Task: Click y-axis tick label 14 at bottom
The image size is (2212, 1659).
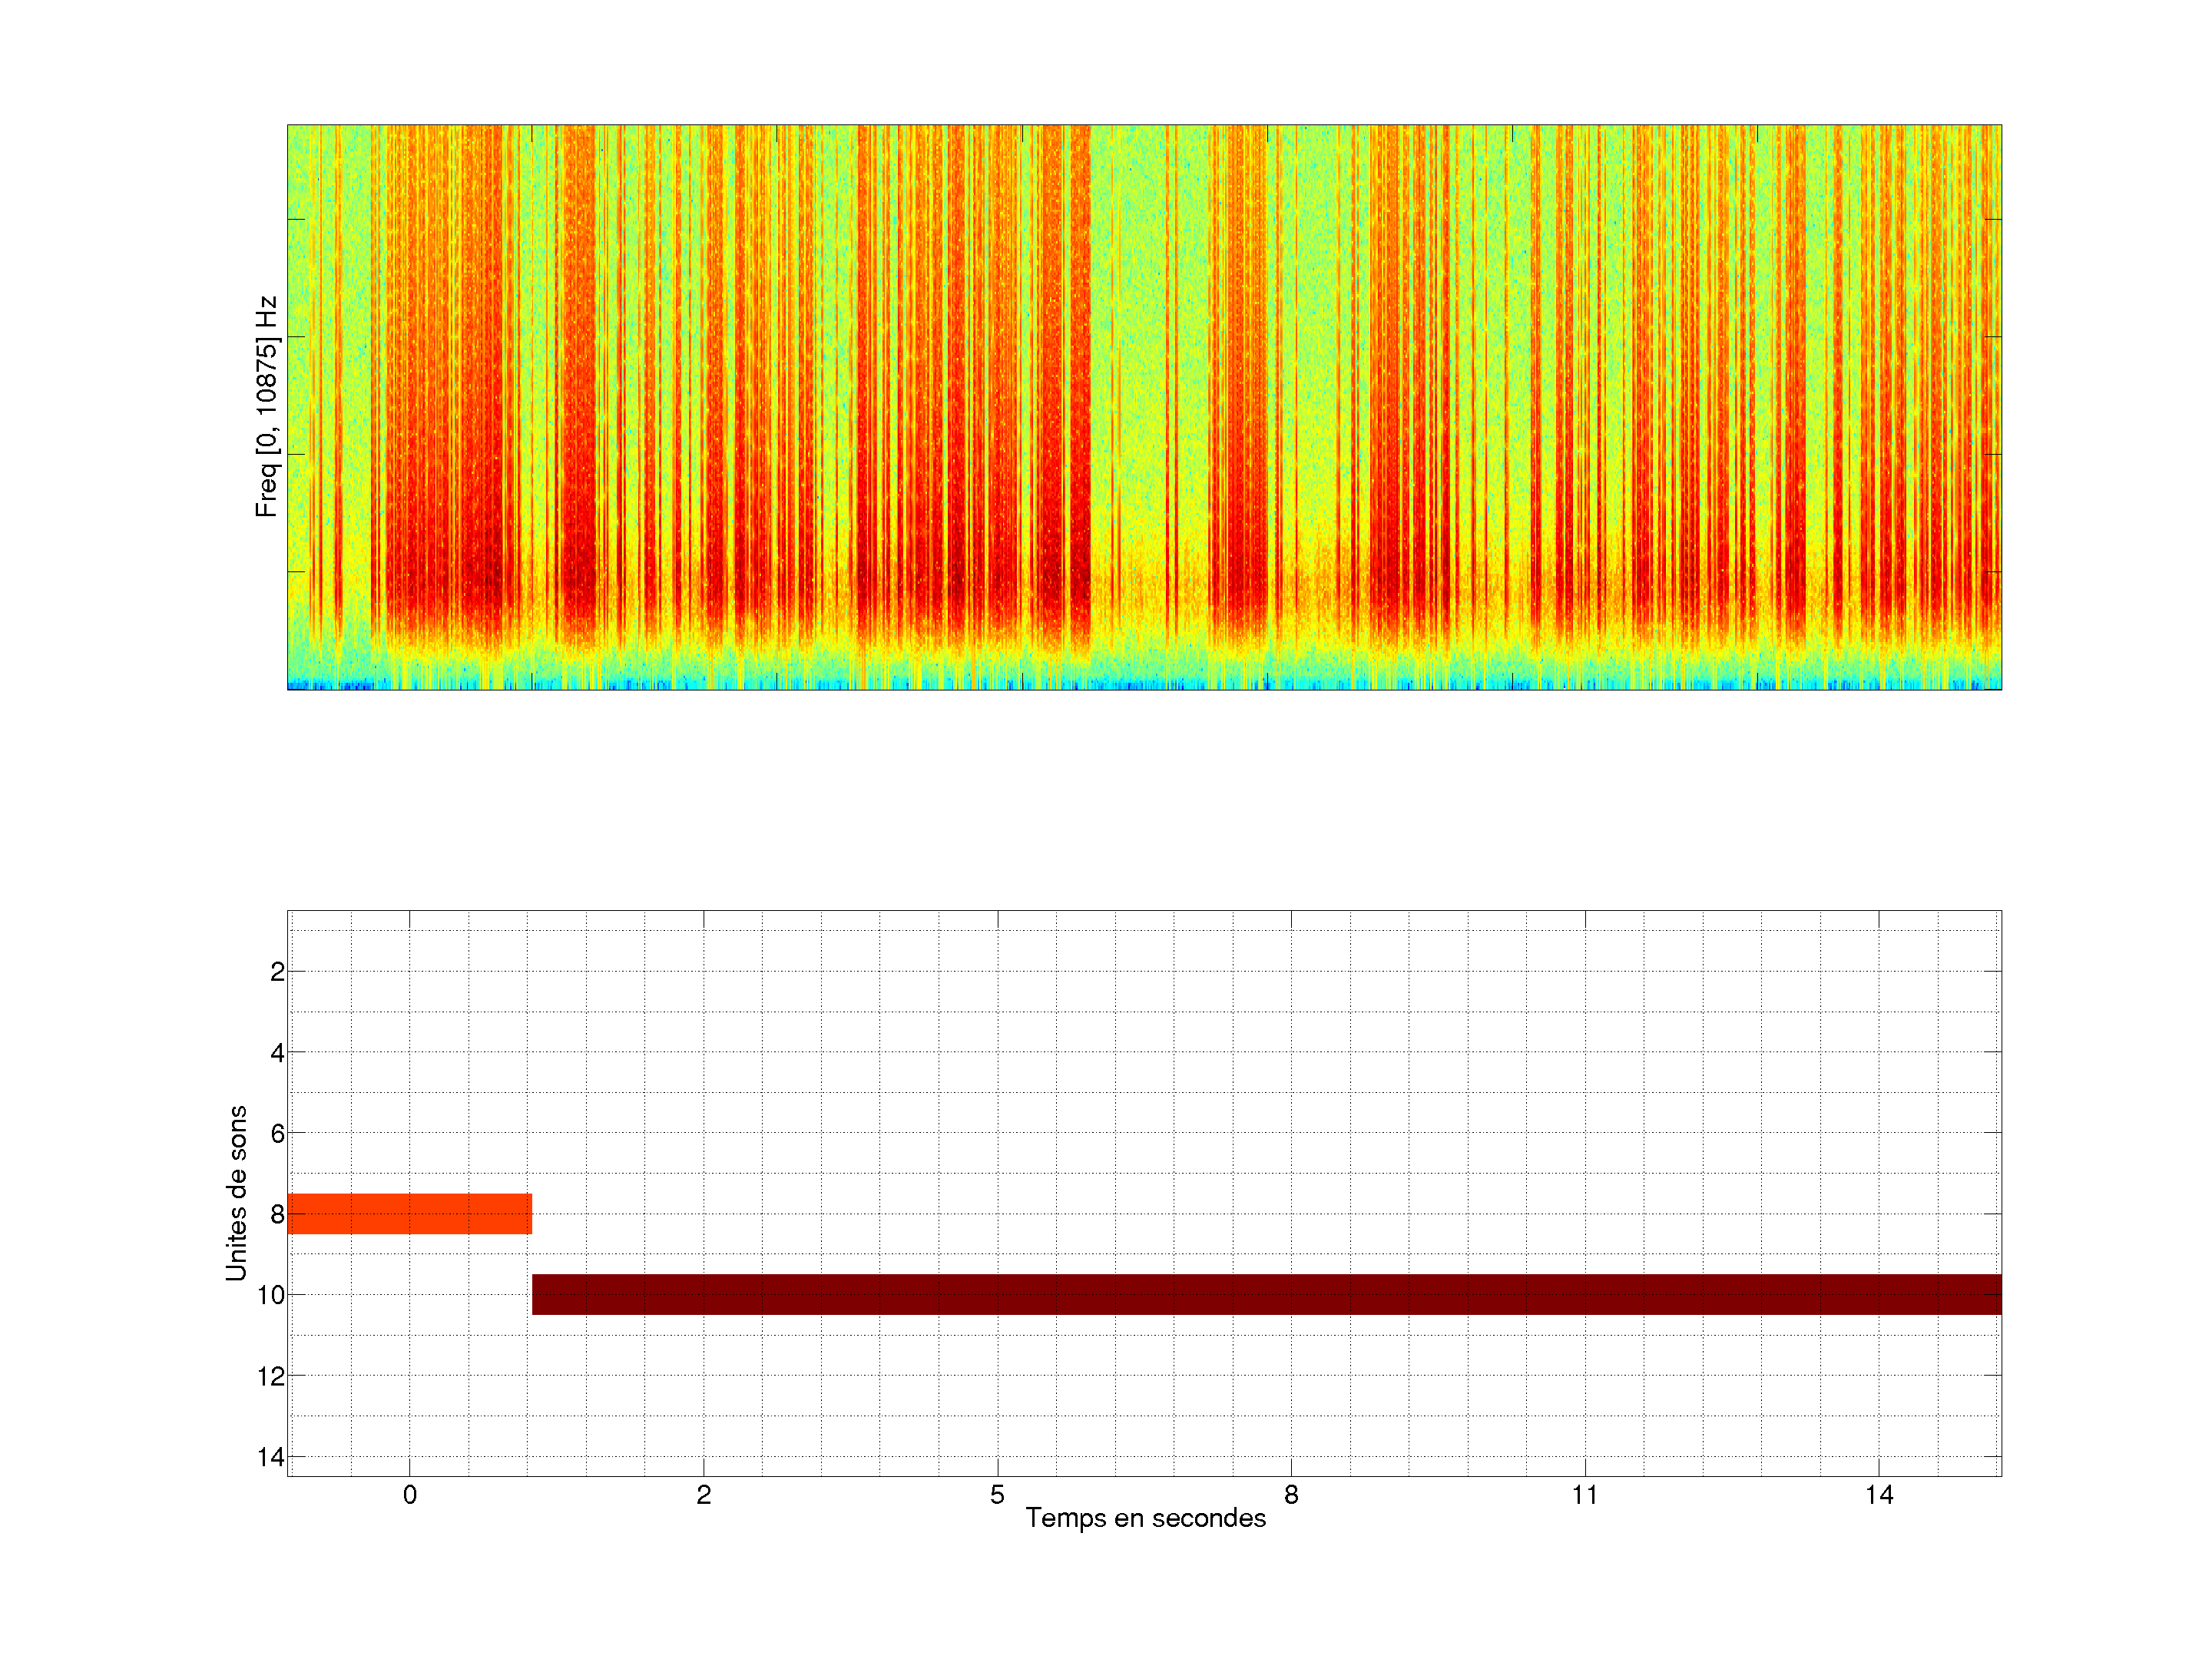Action: (x=271, y=1457)
